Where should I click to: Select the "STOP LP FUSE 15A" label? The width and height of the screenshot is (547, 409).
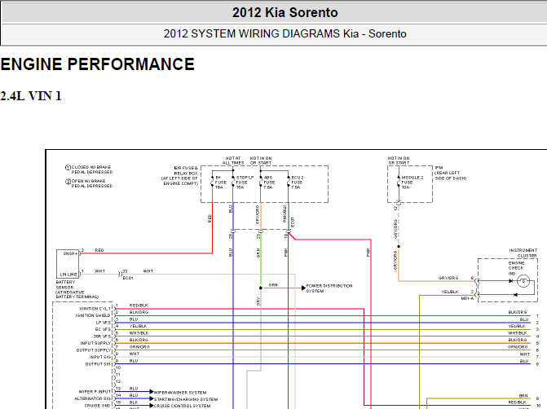(245, 183)
